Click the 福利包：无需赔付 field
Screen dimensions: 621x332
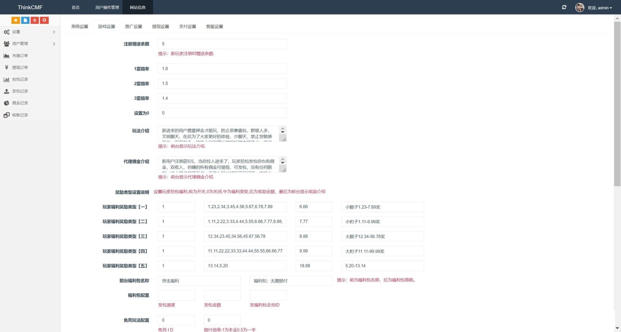tap(291, 281)
